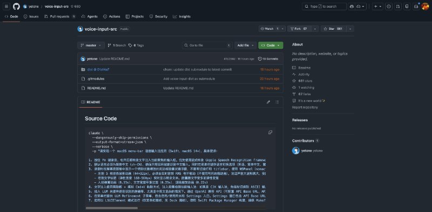Select the README tab in file viewer
Image resolution: width=432 pixels, height=212 pixels.
91,102
